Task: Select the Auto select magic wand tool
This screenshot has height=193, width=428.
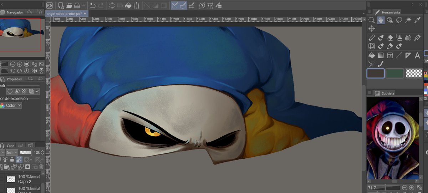Action: (408, 20)
